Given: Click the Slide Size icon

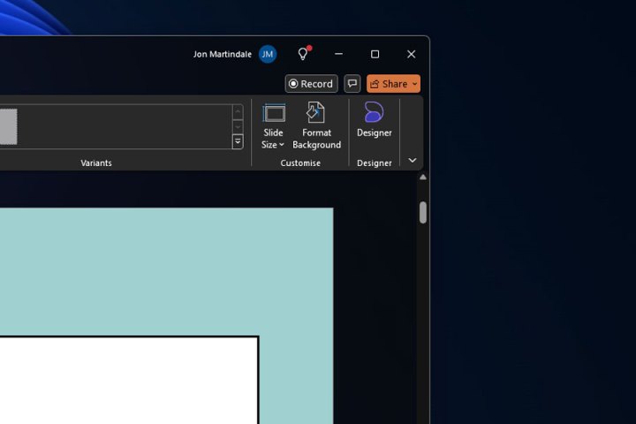Looking at the screenshot, I should (x=274, y=113).
